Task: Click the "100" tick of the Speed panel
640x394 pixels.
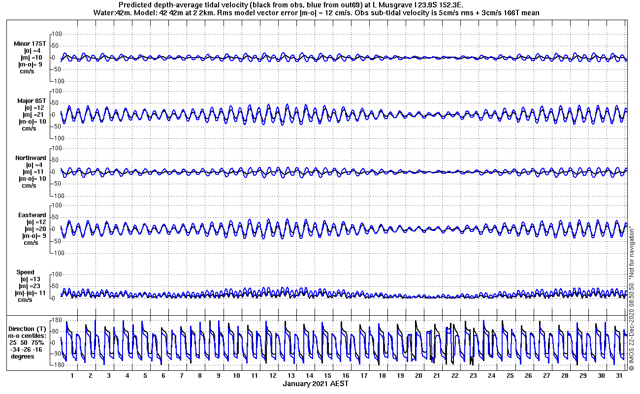Action: point(56,274)
